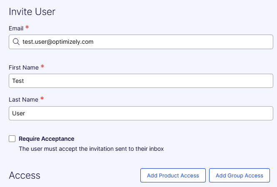Click the red asterisk beside Last Name
Screen dimensions: 277x187
click(x=42, y=98)
